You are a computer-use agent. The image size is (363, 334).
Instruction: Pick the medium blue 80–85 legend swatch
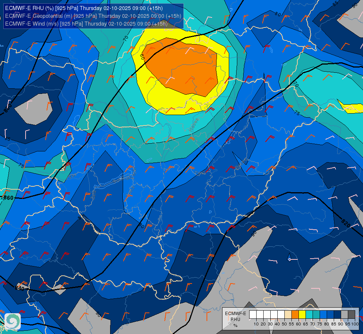click(x=330, y=315)
